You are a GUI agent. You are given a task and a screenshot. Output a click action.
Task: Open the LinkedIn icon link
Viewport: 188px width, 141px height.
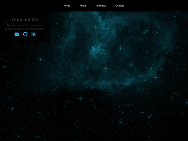(33, 34)
